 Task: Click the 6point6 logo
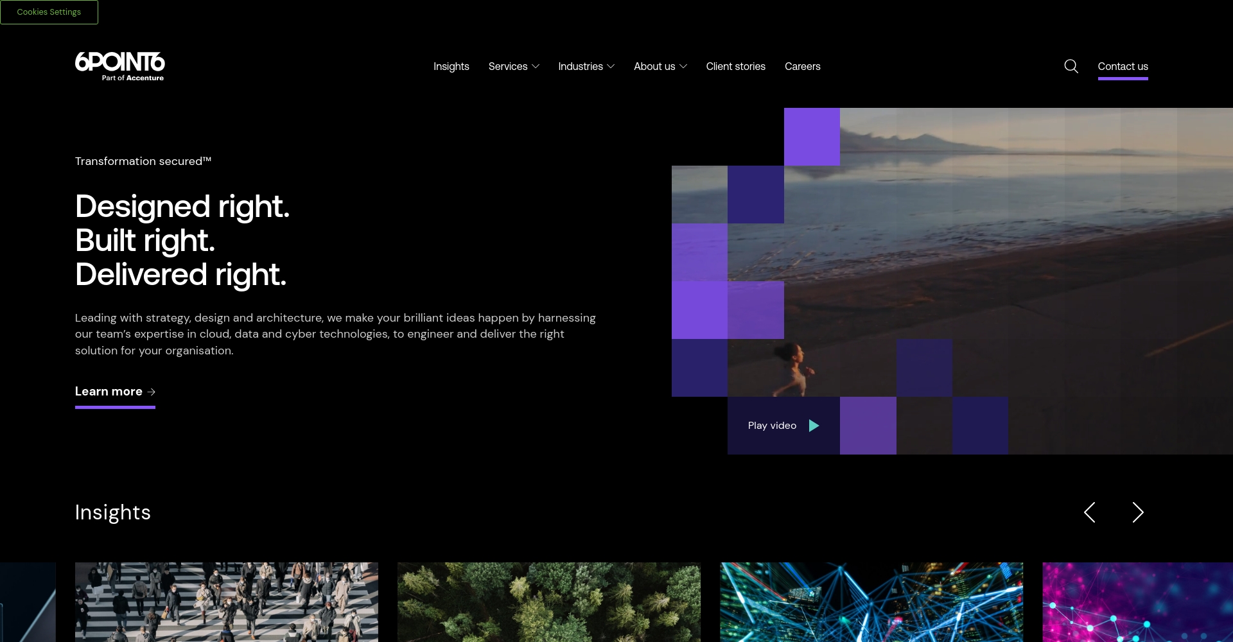(119, 66)
